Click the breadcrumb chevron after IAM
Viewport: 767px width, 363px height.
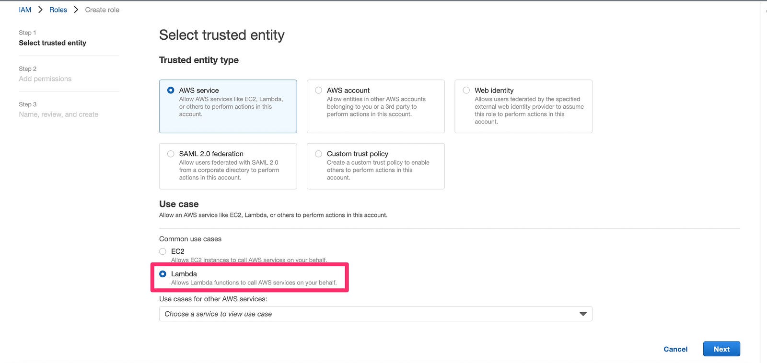point(41,10)
